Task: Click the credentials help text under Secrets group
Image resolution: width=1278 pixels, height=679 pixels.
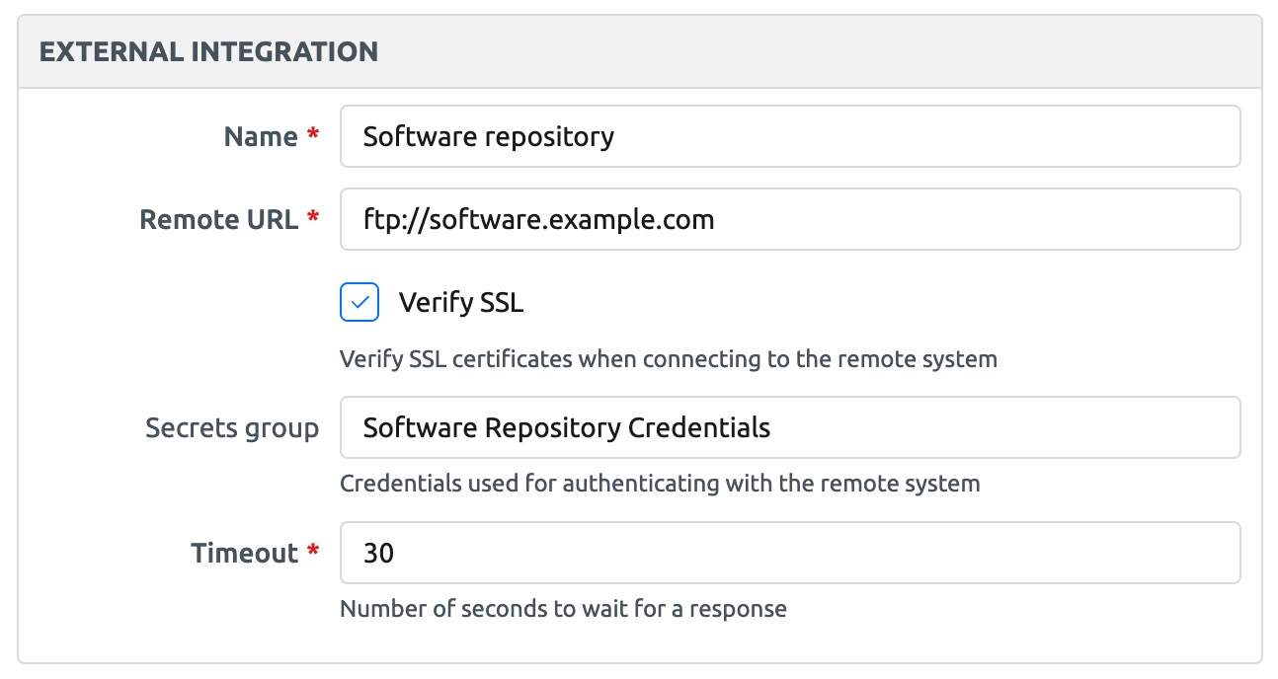Action: 659,484
